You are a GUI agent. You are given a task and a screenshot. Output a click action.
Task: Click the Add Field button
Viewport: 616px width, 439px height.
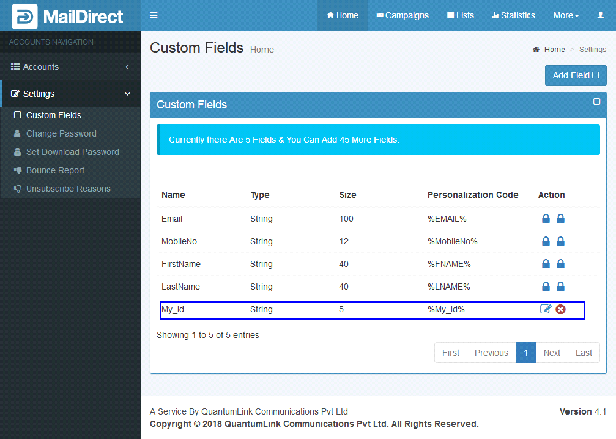(575, 75)
